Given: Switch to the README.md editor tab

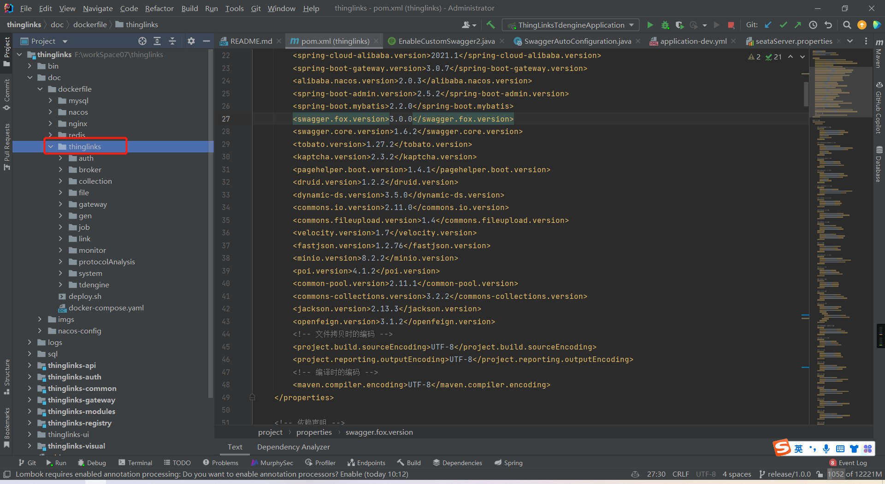Looking at the screenshot, I should 251,41.
